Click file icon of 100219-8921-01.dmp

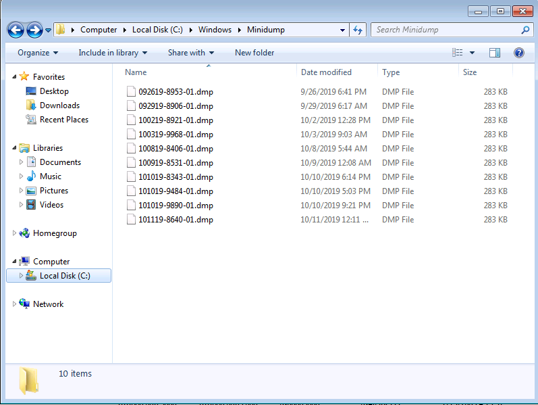(x=131, y=120)
